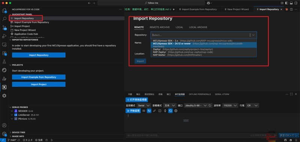Switch to SERIAL XTERM panel tab

(x=222, y=94)
